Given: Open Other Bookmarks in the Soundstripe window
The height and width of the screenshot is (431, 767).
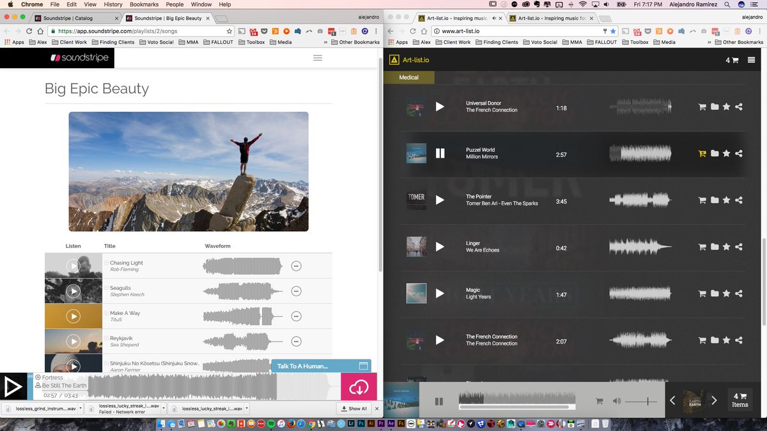Looking at the screenshot, I should [355, 42].
